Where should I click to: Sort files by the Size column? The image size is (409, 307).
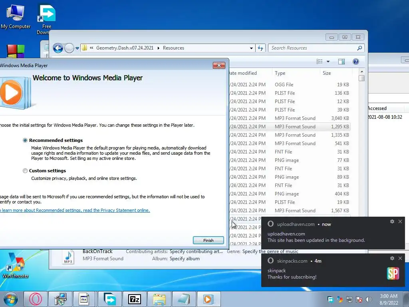[336, 73]
